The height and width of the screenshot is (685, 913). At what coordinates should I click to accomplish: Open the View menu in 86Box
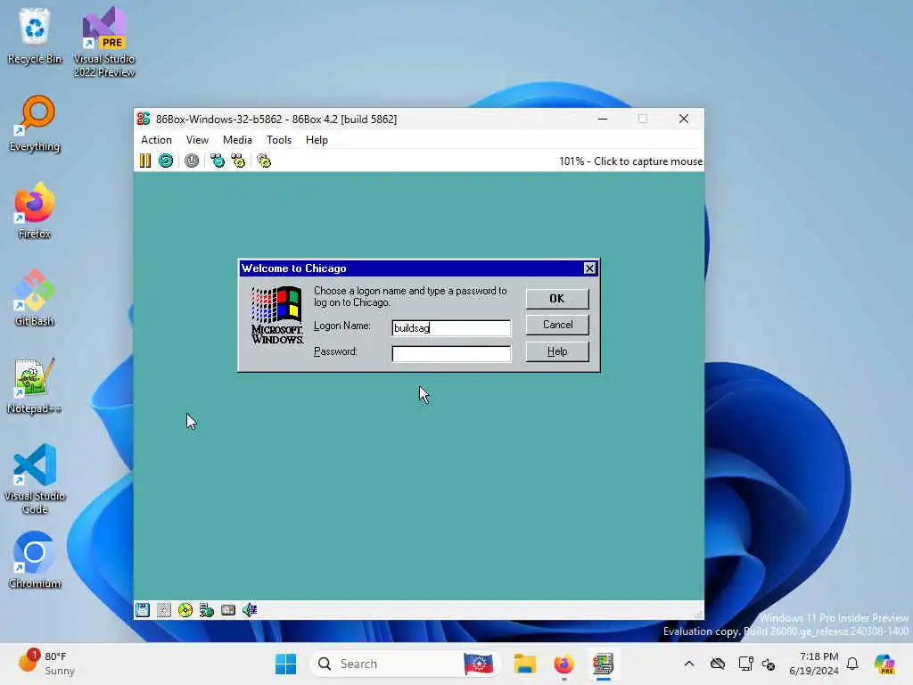[197, 140]
